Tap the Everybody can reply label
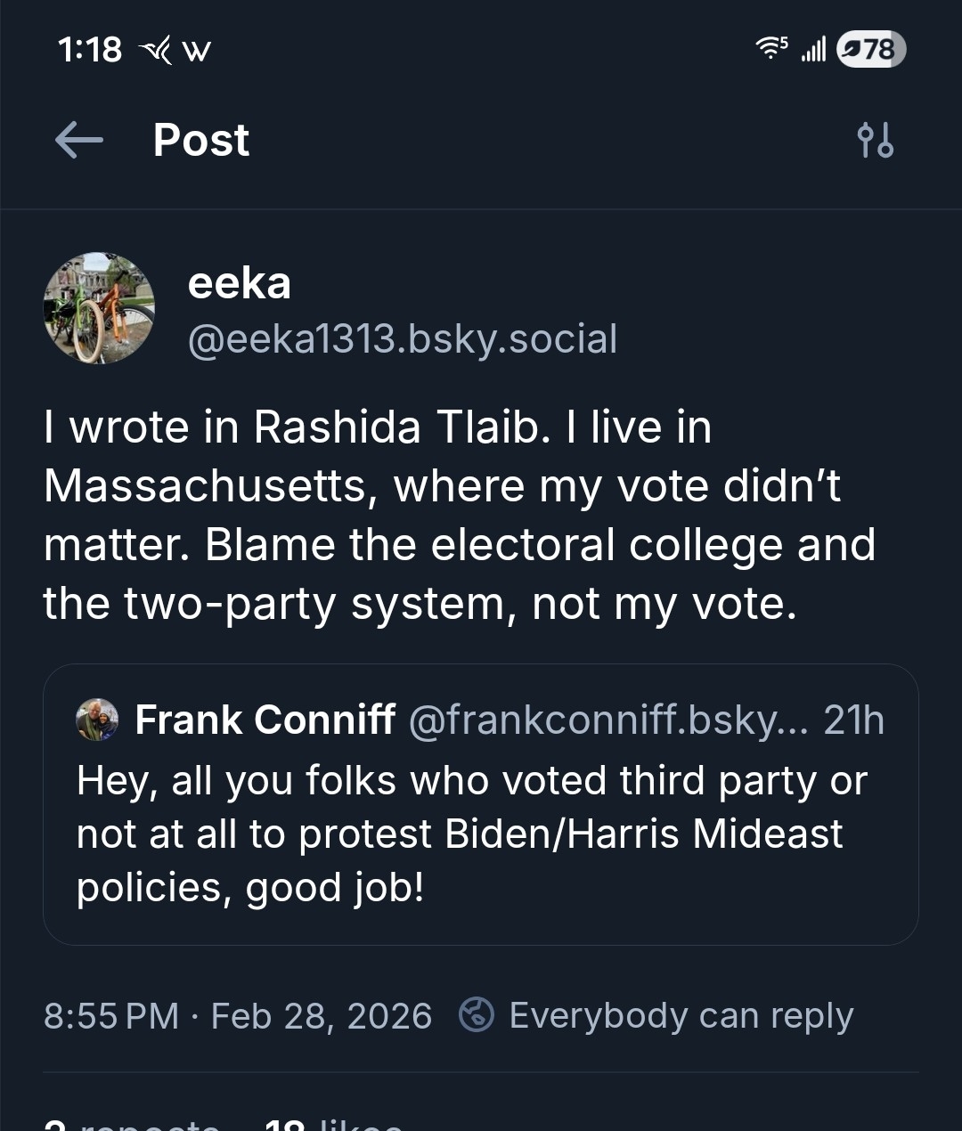This screenshot has height=1131, width=962. [x=681, y=1015]
